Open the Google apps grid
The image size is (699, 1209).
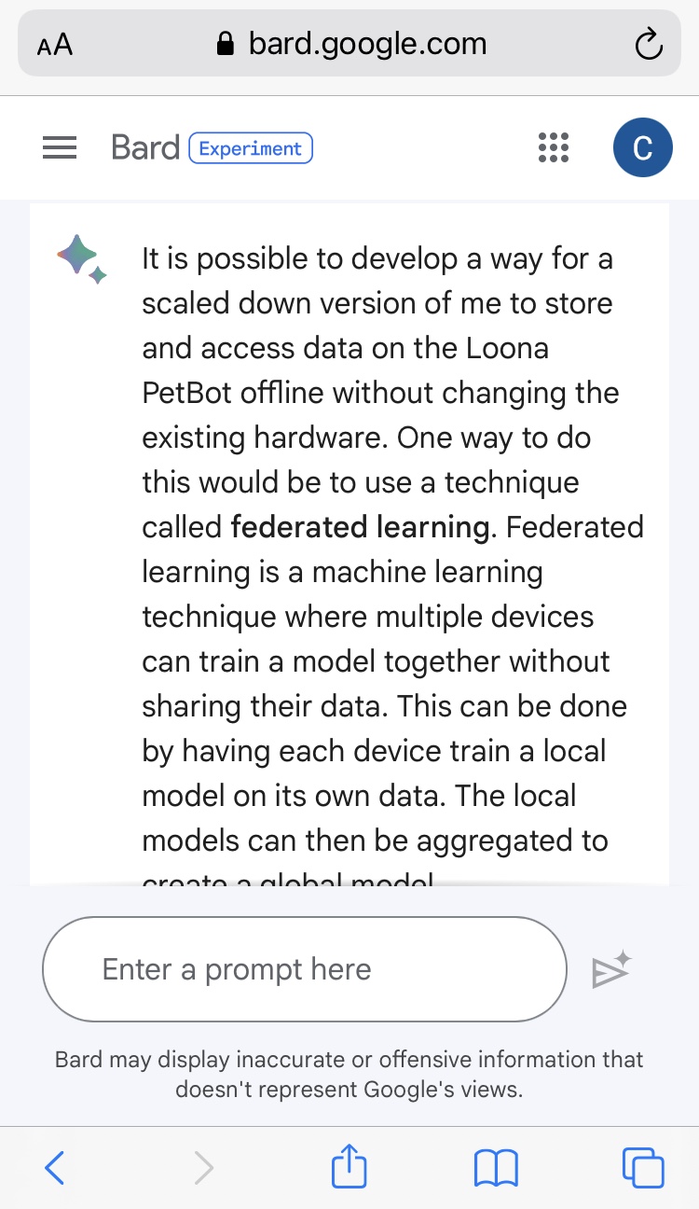click(x=554, y=148)
